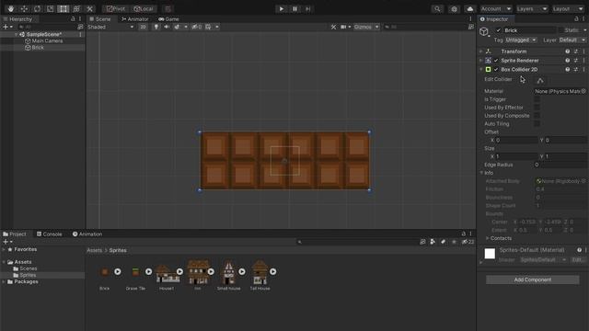Click the Edit Collider button
Screen dimensions: 589x331
tap(540, 80)
